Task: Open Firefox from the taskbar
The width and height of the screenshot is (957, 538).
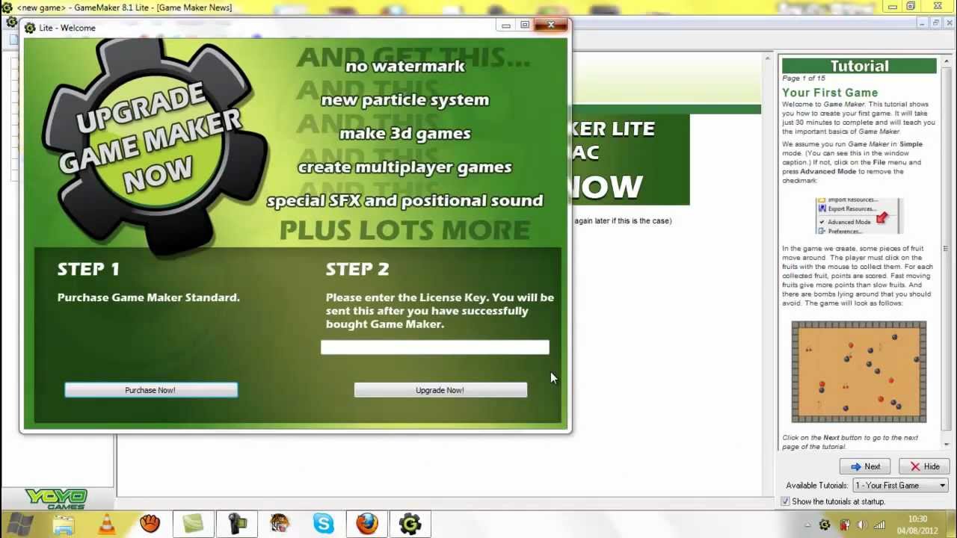Action: point(367,524)
